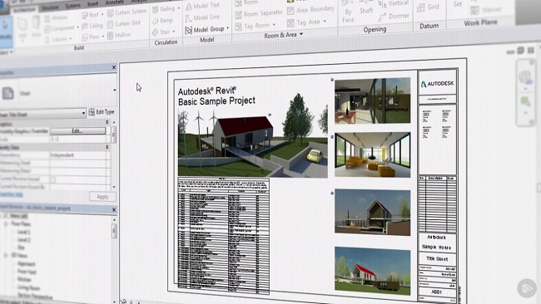The height and width of the screenshot is (304, 541).
Task: Click the Visibility/Graphics Edit... button
Action: point(78,131)
